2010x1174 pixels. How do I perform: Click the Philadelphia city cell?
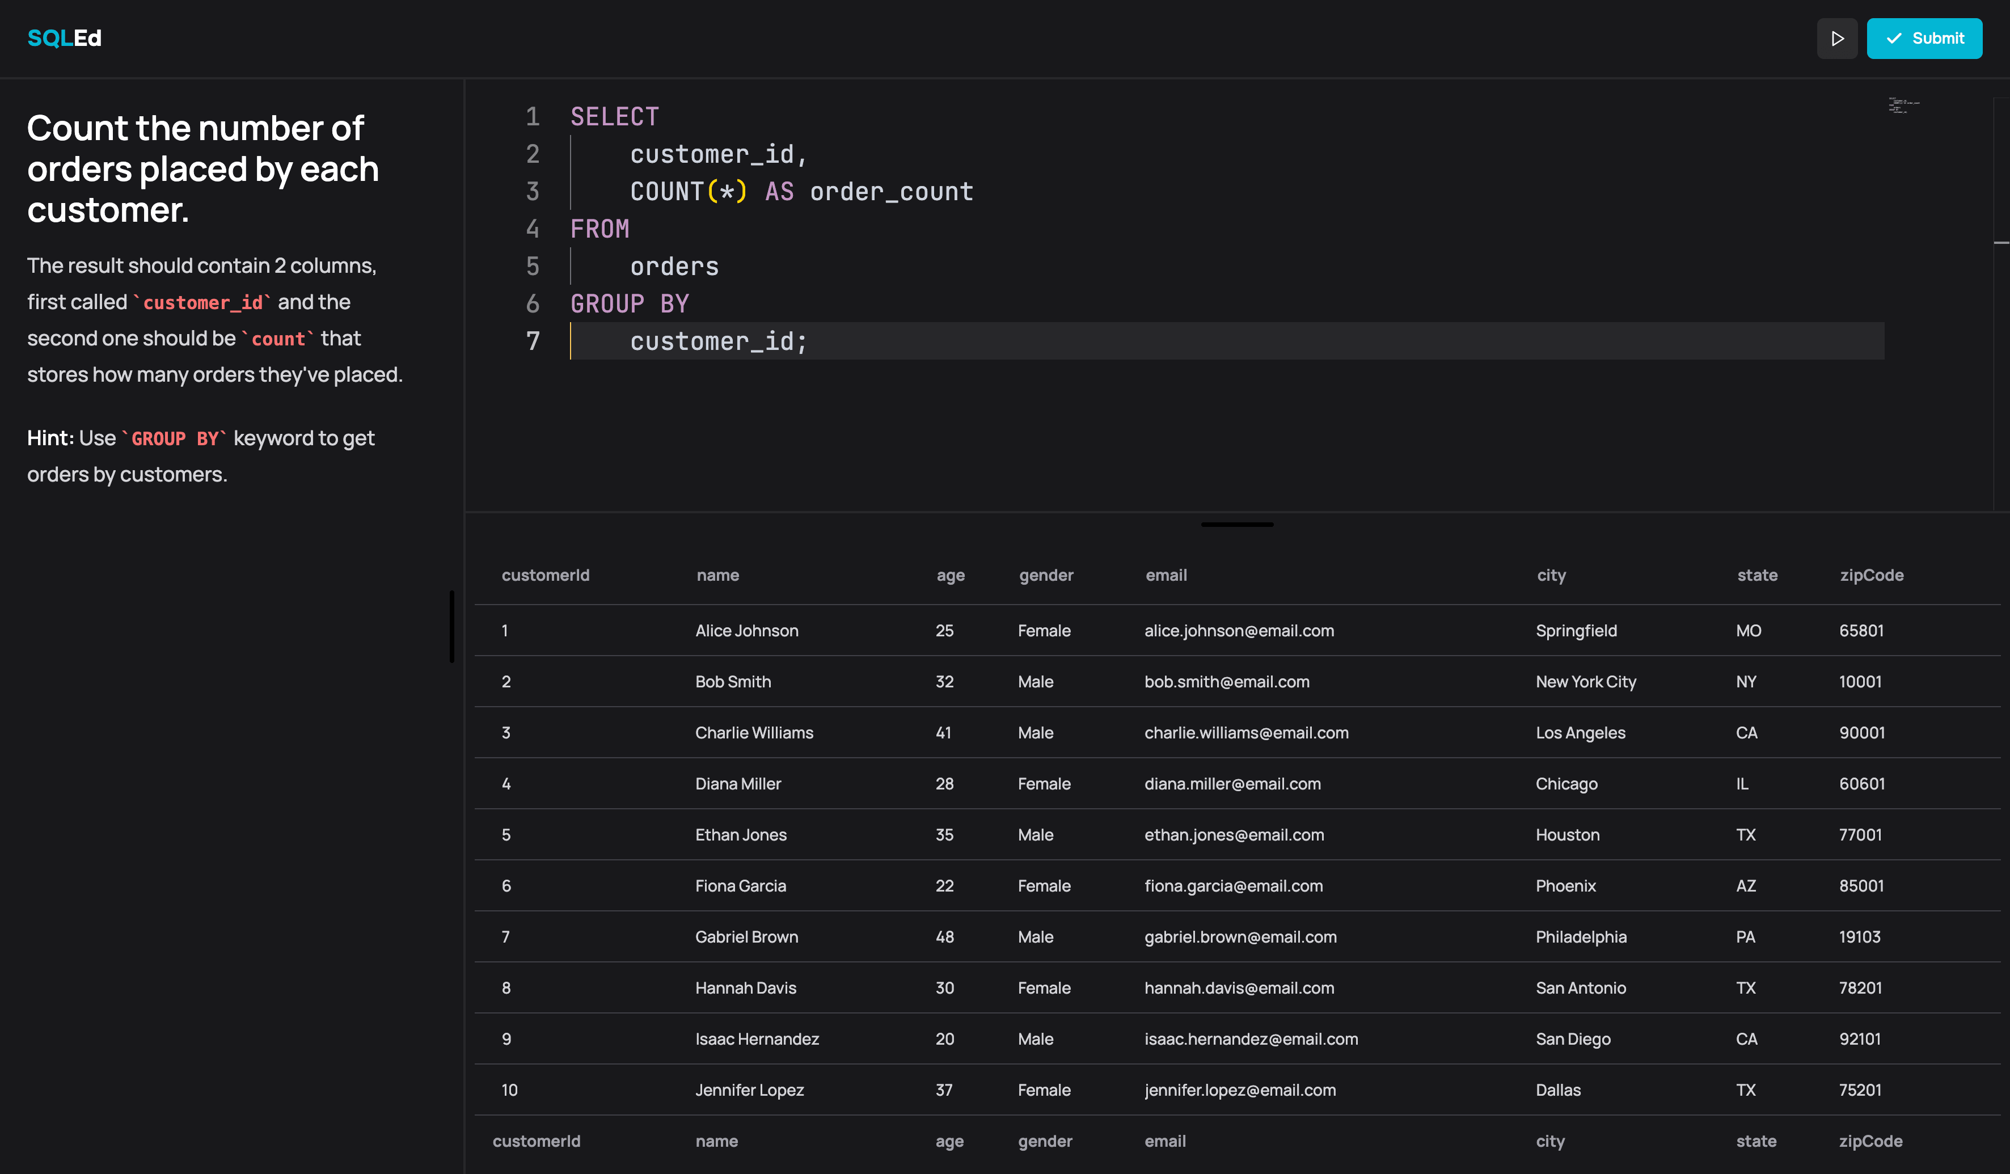(1581, 937)
